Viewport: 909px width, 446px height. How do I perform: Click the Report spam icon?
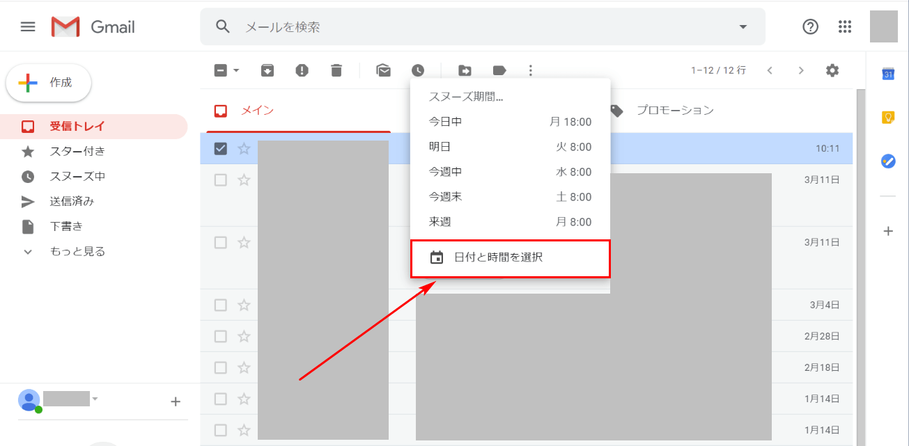pos(302,70)
